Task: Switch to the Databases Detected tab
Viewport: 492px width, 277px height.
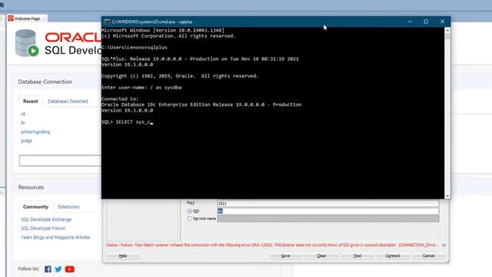Action: coord(68,101)
